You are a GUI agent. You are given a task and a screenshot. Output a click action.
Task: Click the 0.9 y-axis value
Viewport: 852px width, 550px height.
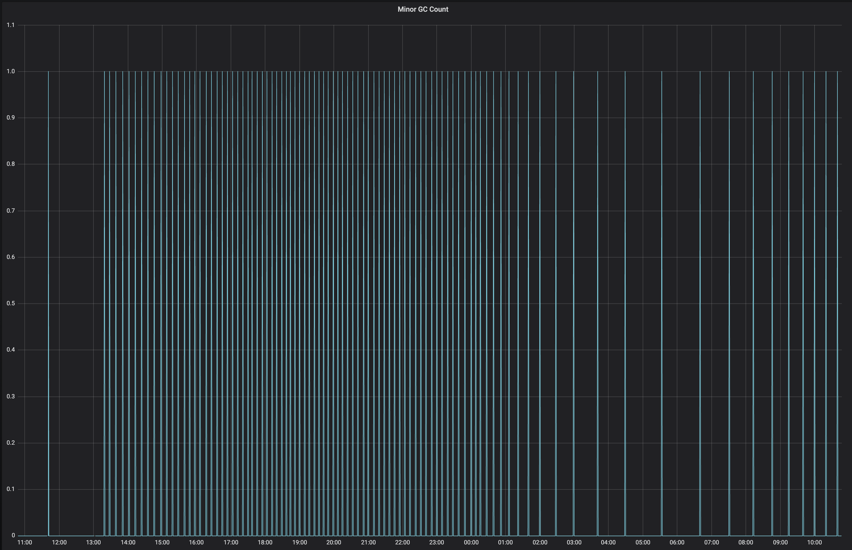pos(11,118)
